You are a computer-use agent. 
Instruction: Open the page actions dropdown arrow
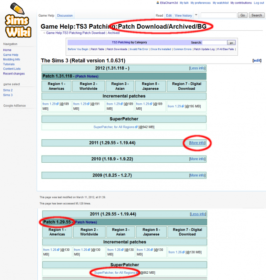tap(196, 15)
